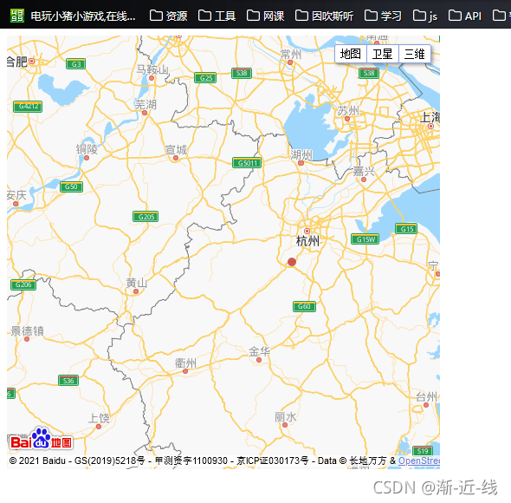Image resolution: width=511 pixels, height=503 pixels.
Task: Click the red marker dot south of 杭州
Action: pos(292,262)
